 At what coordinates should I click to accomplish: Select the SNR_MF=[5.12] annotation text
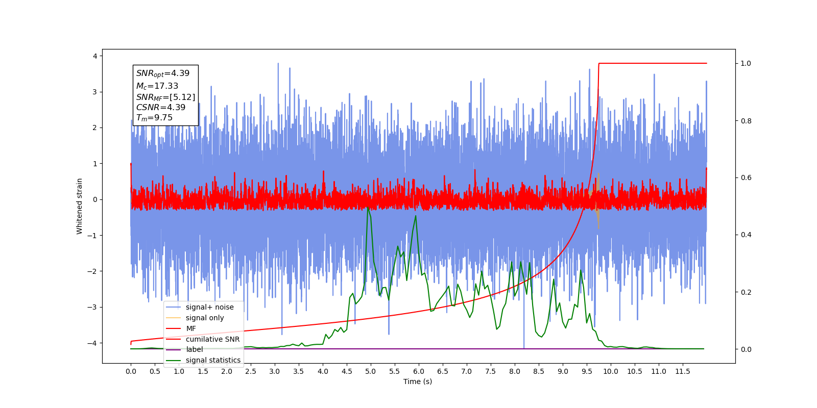pyautogui.click(x=165, y=97)
